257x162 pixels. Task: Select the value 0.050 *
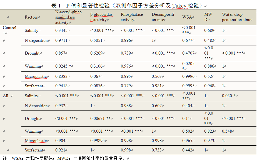(x=229, y=96)
